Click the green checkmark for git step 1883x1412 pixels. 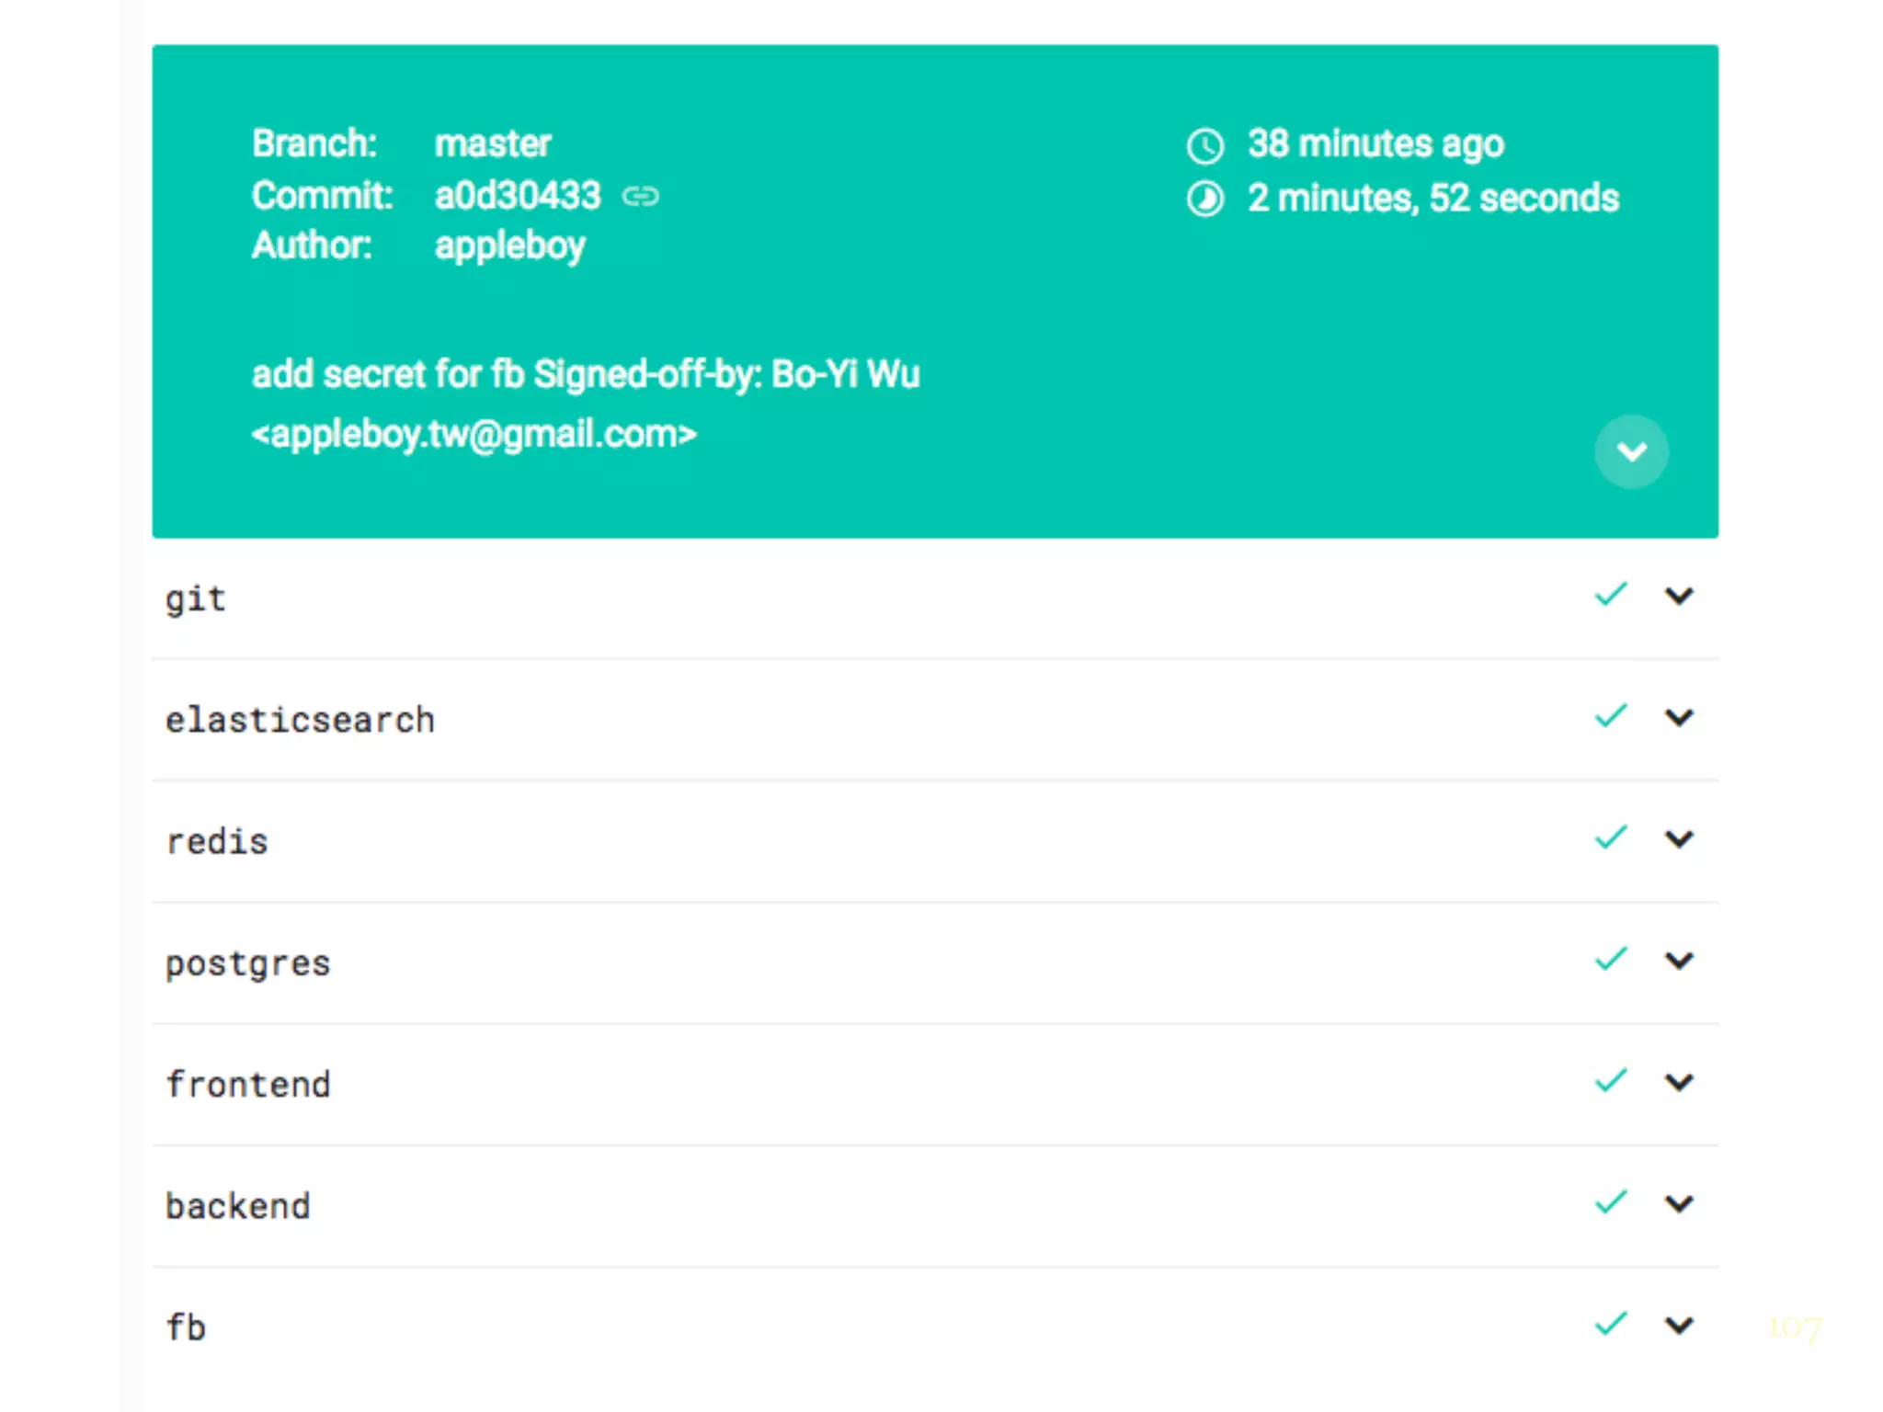(x=1611, y=595)
